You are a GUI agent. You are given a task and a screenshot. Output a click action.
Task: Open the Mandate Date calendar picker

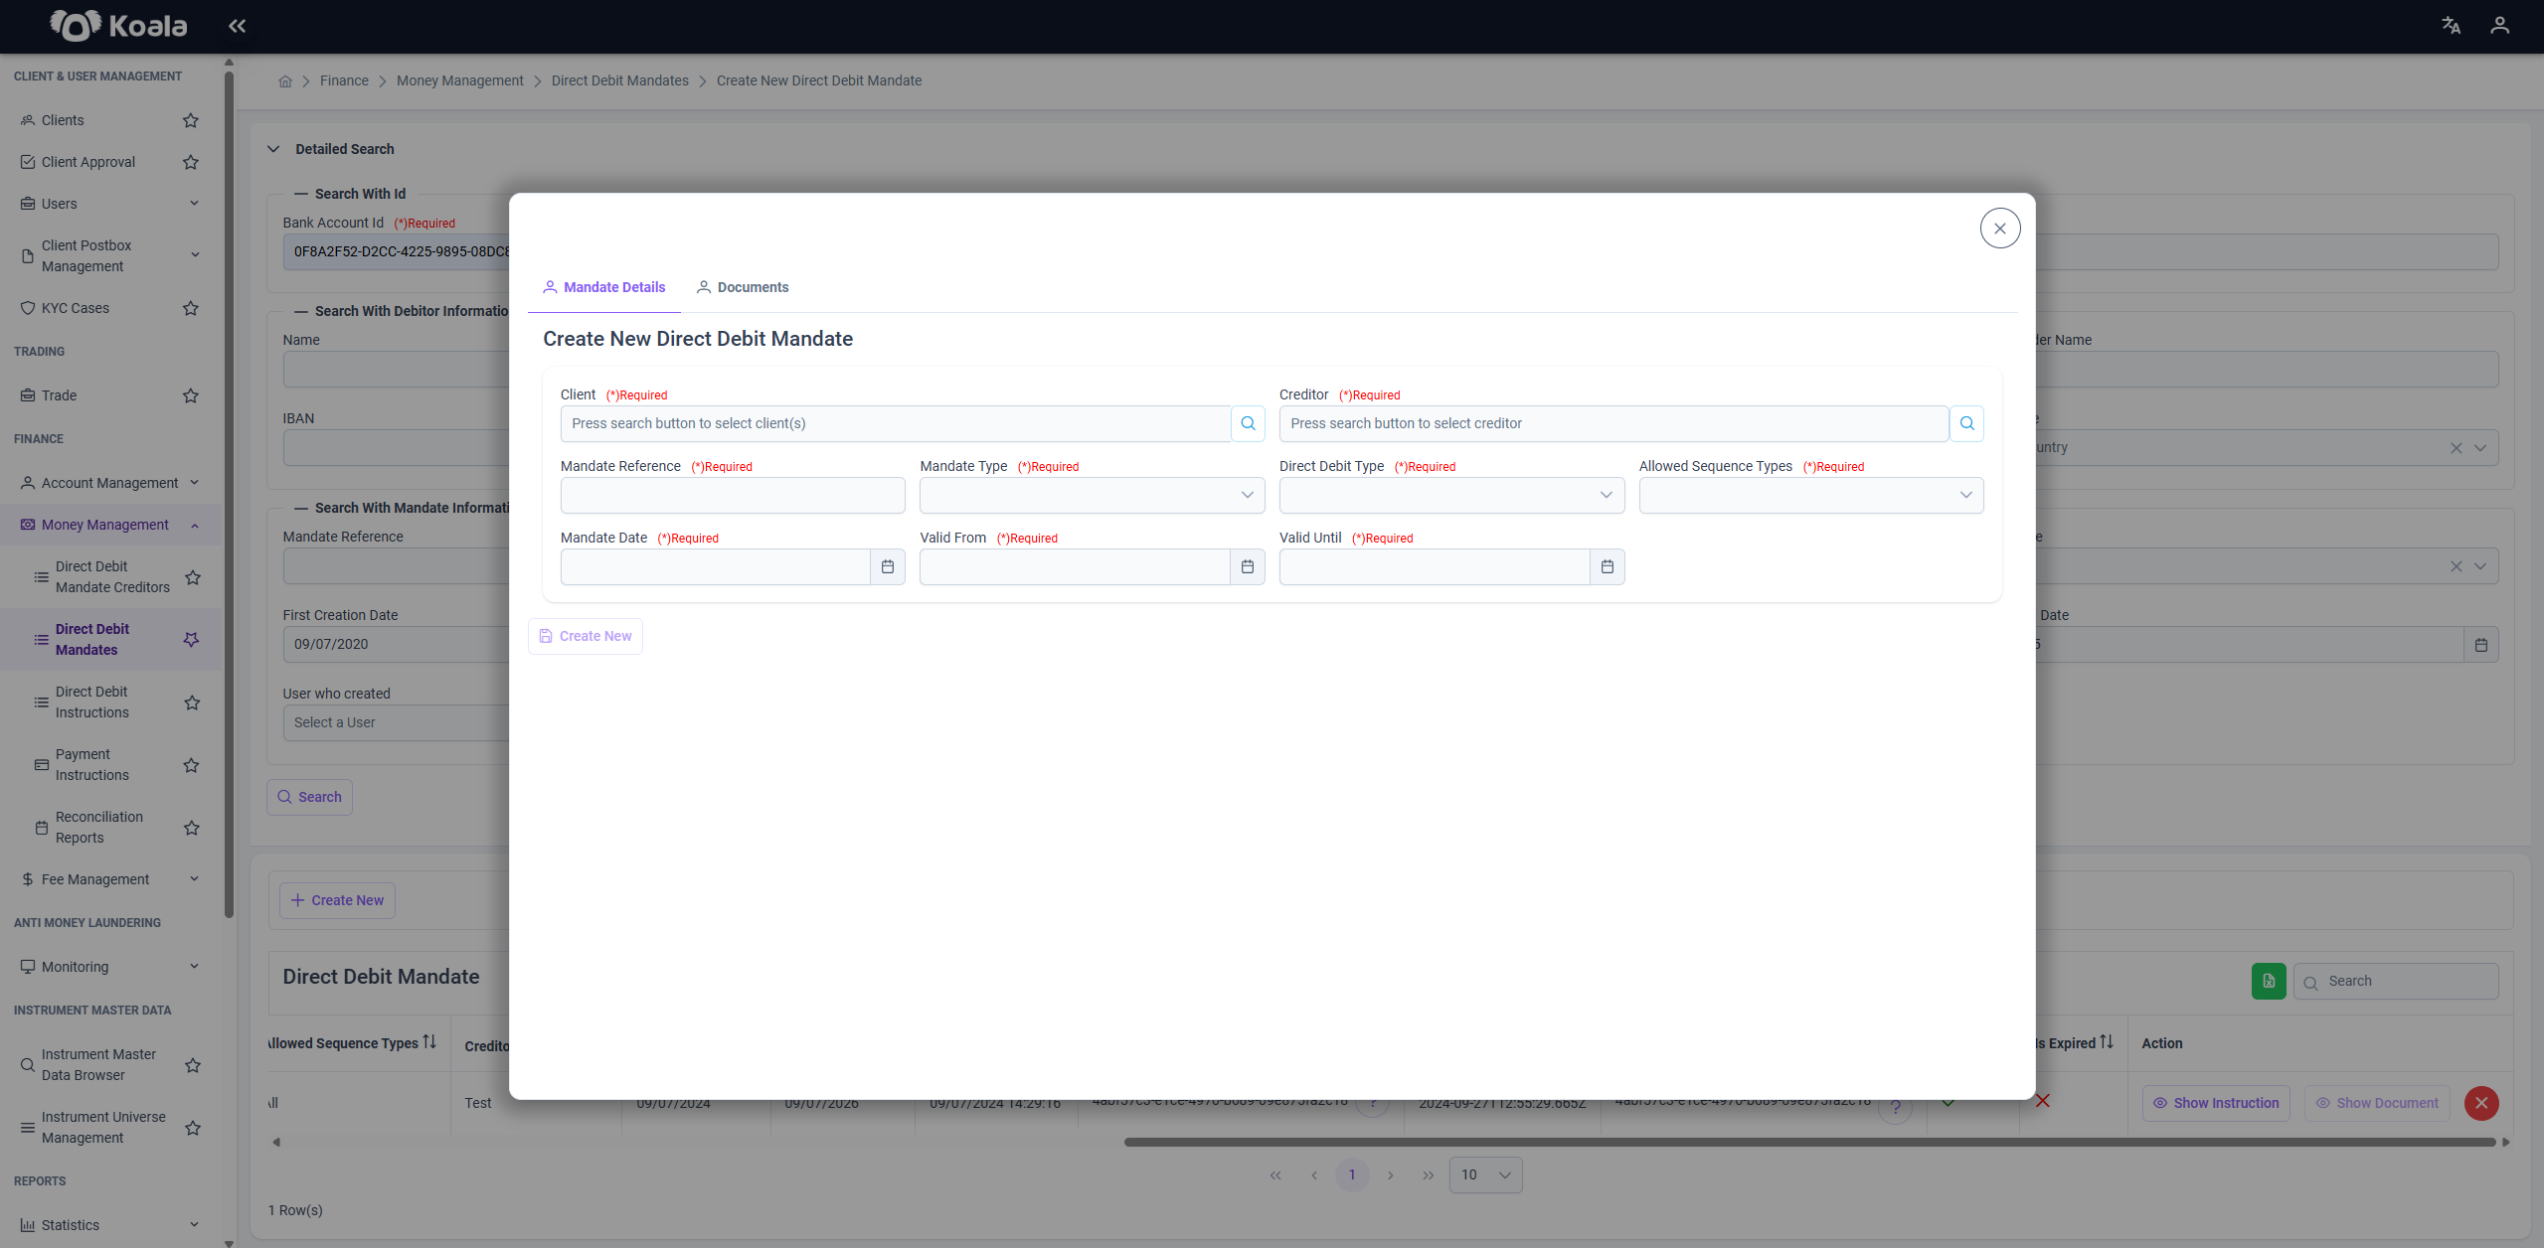[888, 566]
